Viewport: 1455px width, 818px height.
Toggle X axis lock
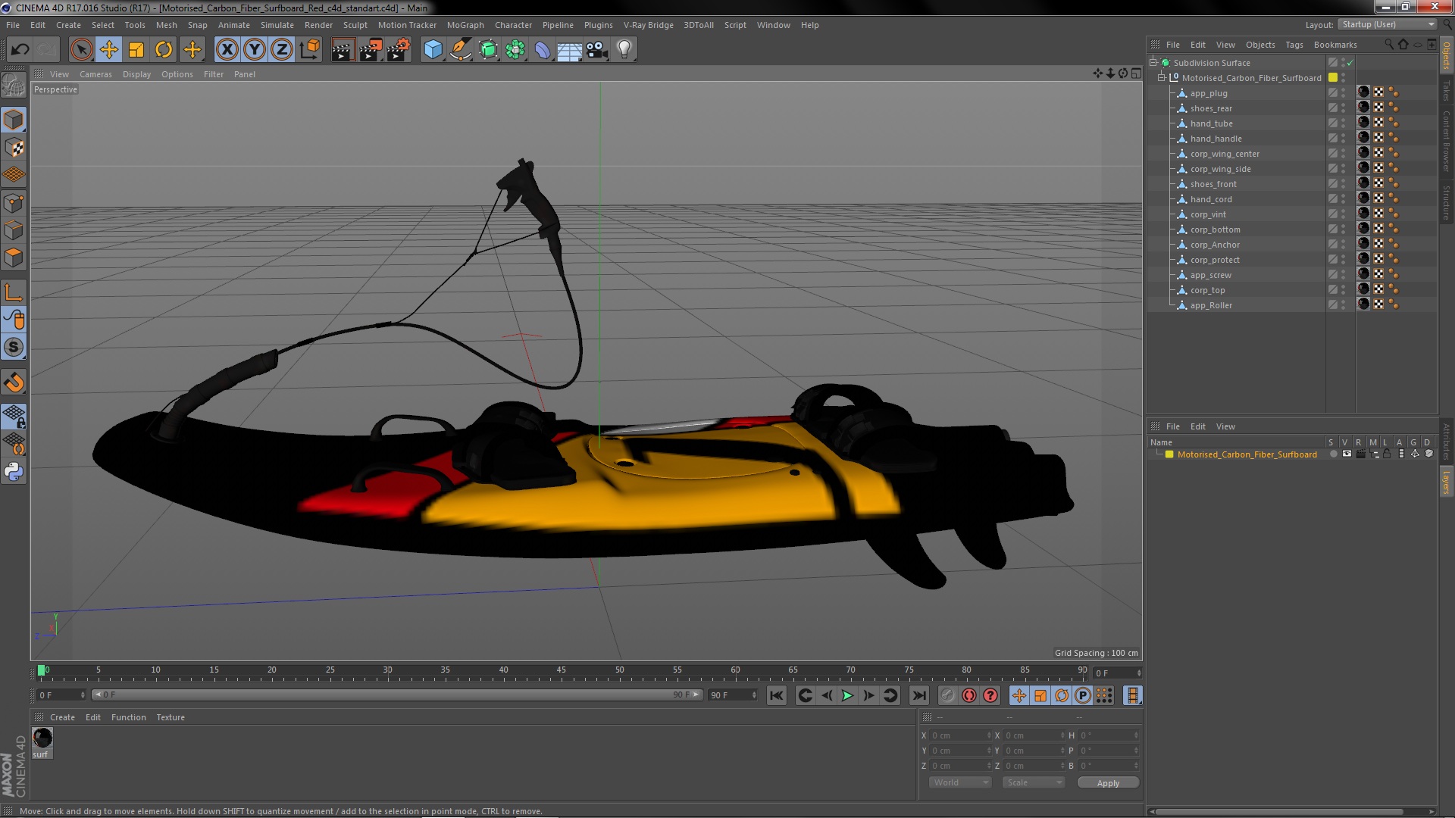(227, 50)
